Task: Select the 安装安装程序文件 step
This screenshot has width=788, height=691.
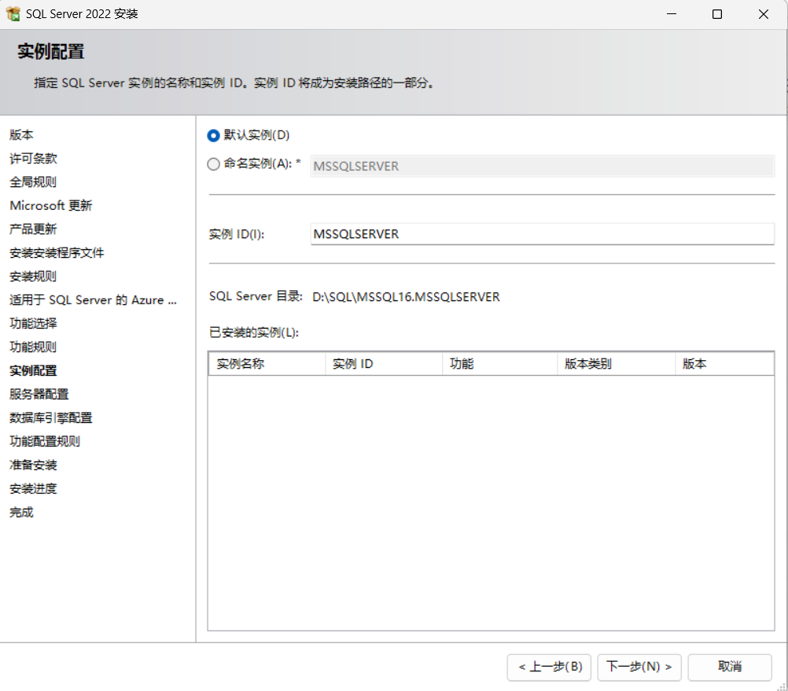Action: coord(57,253)
